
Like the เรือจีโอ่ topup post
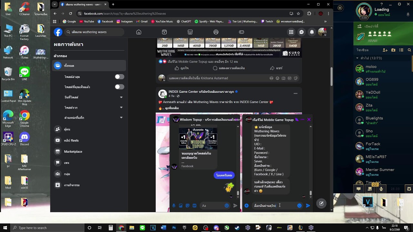pos(181,68)
